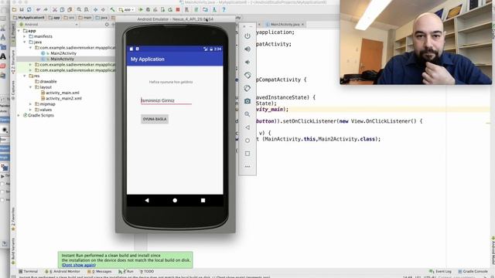Collapse the app module node

(19, 31)
